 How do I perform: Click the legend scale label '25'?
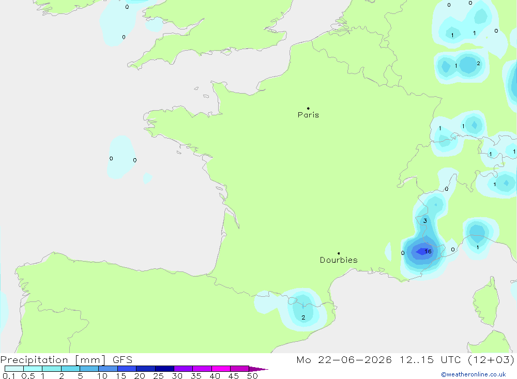click(158, 376)
